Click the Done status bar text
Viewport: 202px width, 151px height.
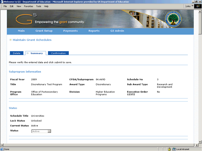click(x=7, y=149)
